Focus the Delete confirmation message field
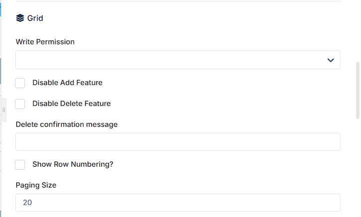 pos(178,142)
